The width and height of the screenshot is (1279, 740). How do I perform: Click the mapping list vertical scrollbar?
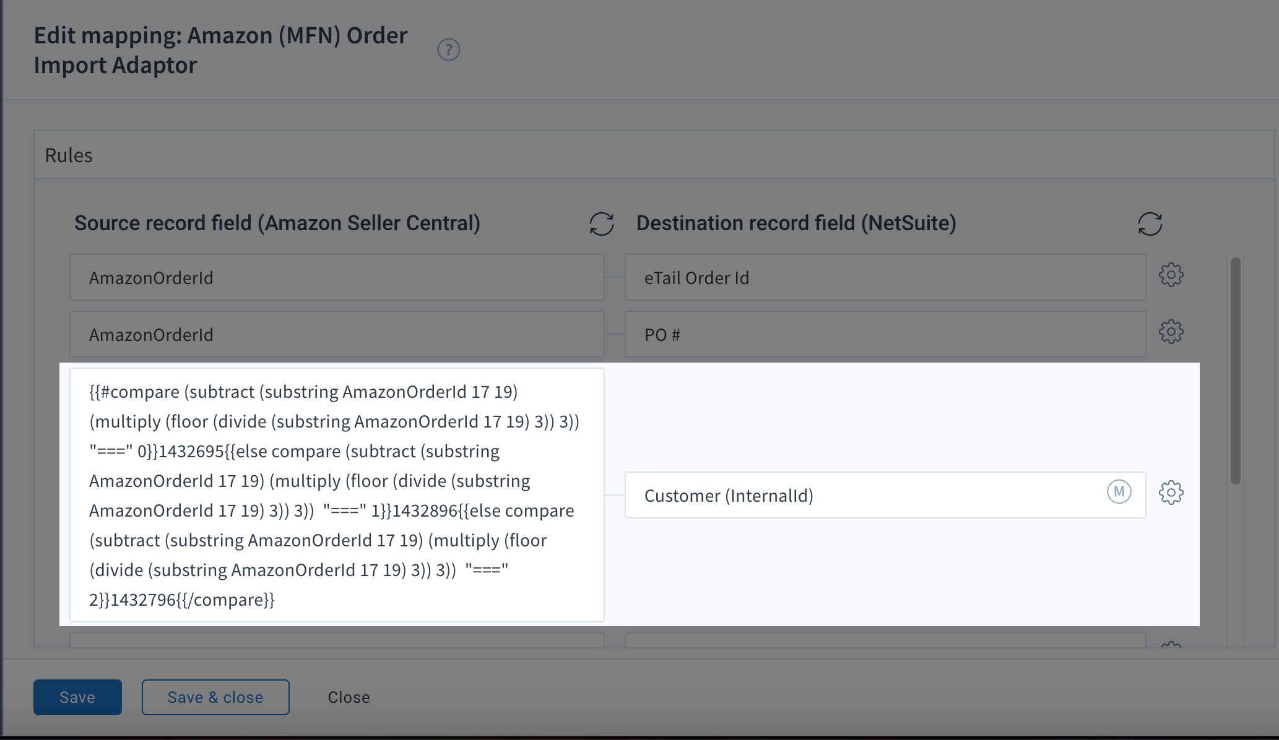1235,371
